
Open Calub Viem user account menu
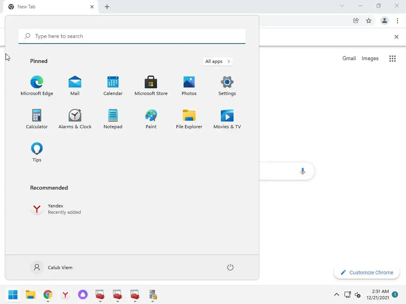point(52,267)
